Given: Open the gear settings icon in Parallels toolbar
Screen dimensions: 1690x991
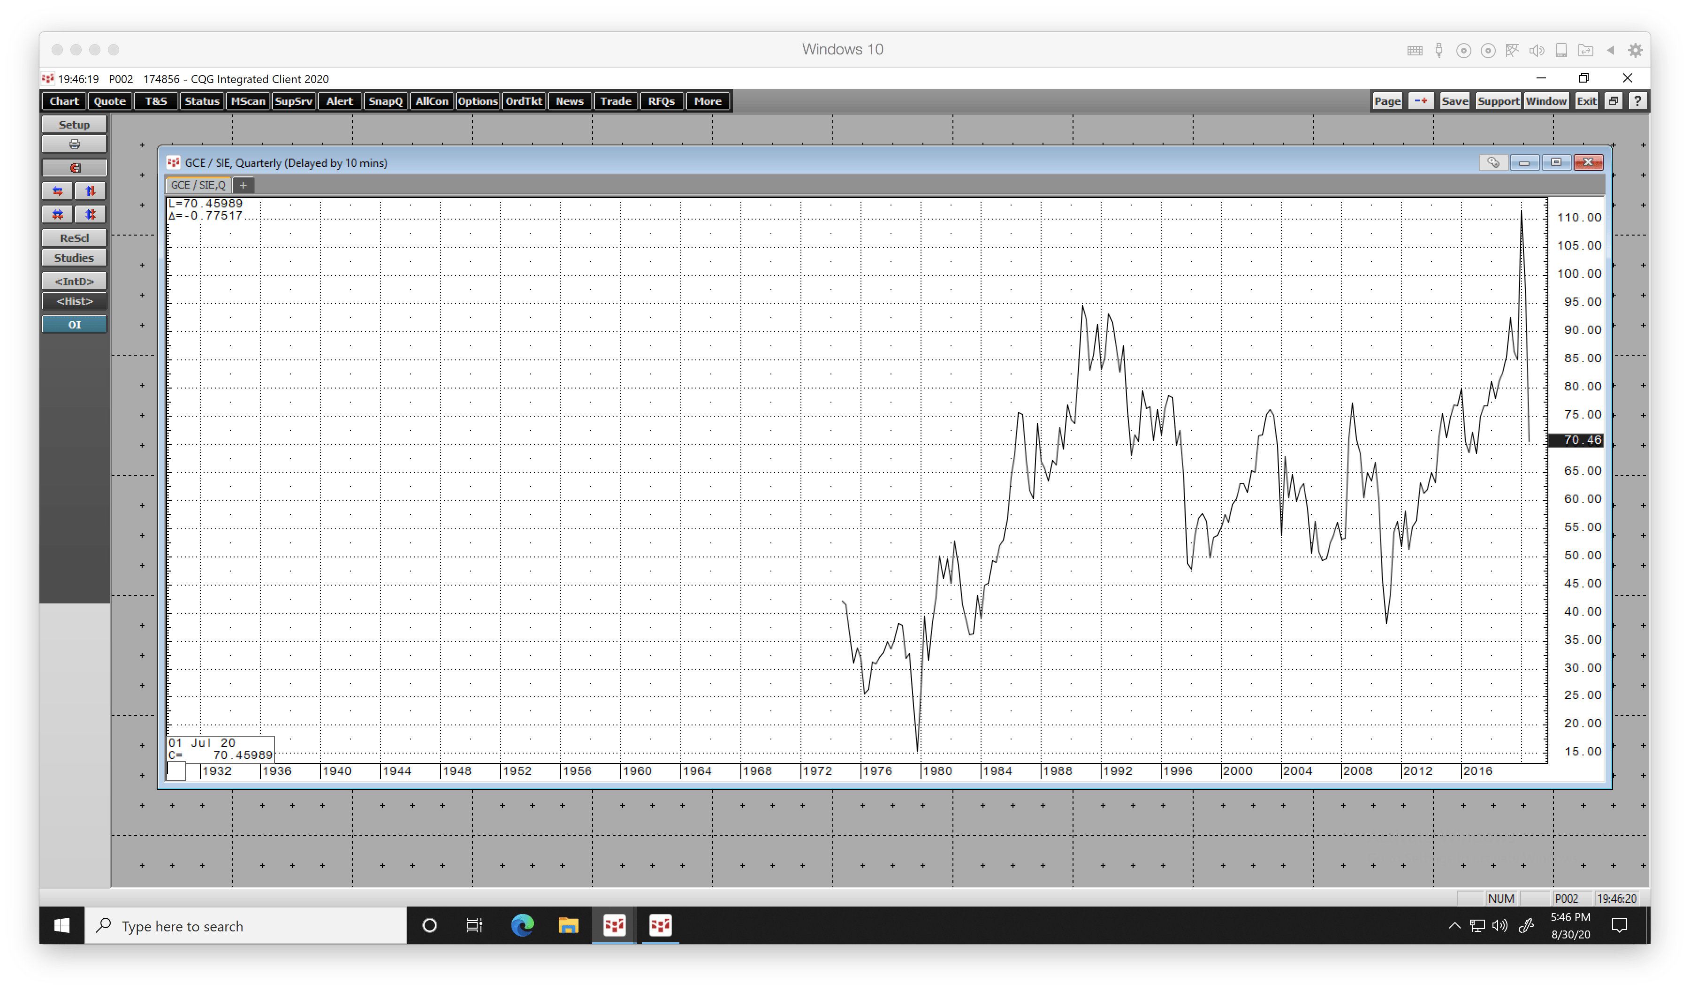Looking at the screenshot, I should pyautogui.click(x=1636, y=50).
